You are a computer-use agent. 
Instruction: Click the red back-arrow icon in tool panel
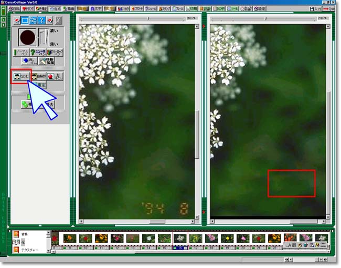[x=17, y=20]
